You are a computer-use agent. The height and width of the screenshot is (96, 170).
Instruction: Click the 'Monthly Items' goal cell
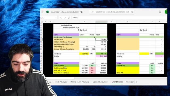[x=66, y=66]
